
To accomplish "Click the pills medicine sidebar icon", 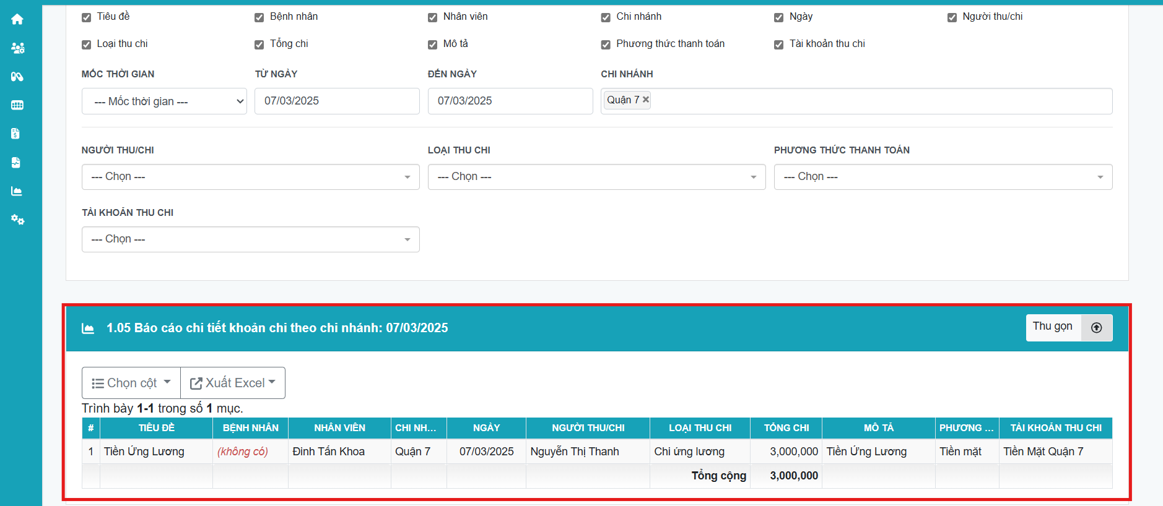I will coord(17,77).
